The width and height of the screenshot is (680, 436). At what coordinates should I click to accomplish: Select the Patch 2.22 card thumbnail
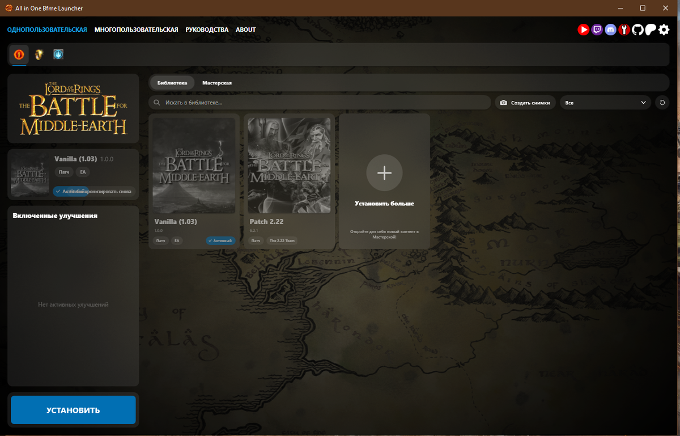click(x=289, y=165)
